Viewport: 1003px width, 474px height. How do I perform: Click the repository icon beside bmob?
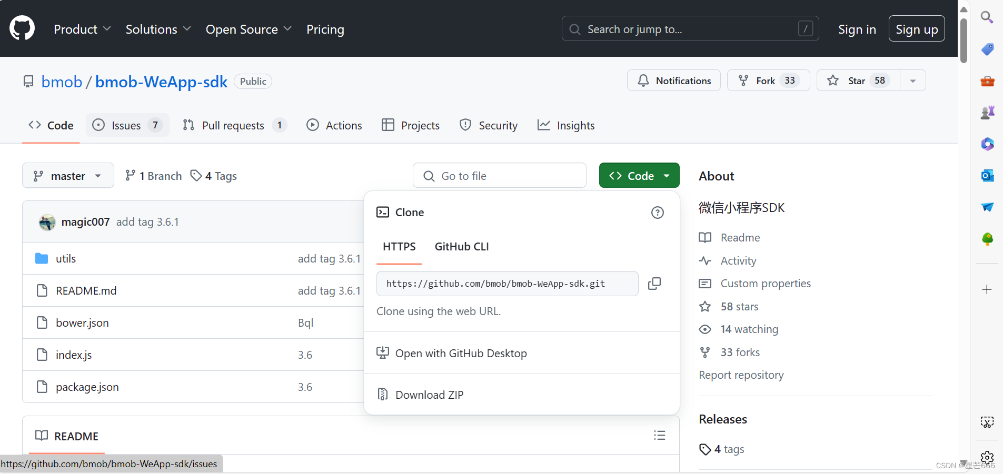coord(28,82)
